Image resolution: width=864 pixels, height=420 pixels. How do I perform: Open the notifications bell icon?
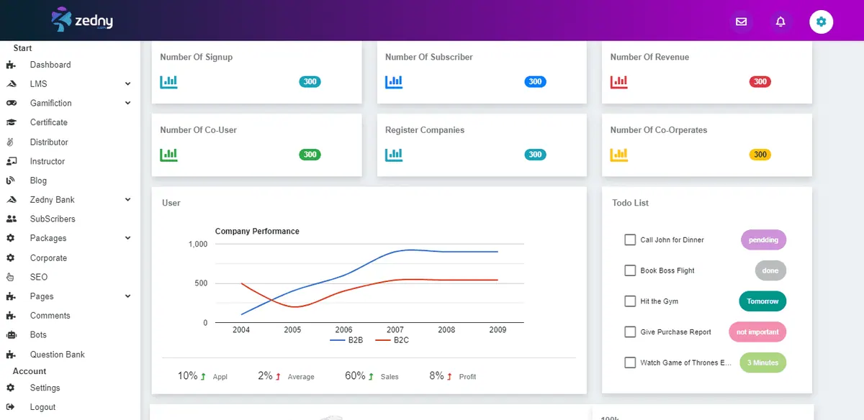click(780, 22)
